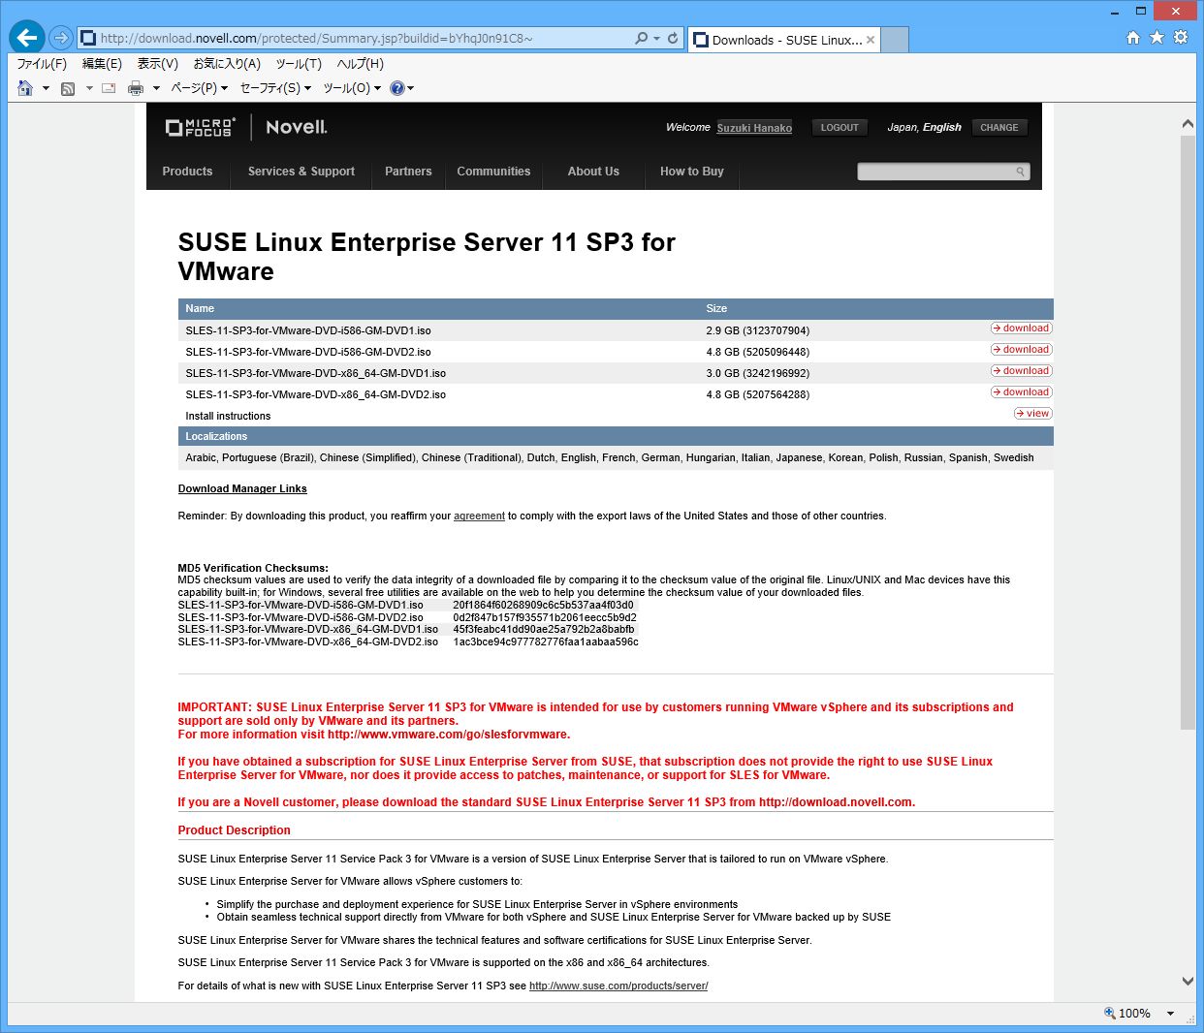Click the Micro Focus logo

tap(201, 127)
